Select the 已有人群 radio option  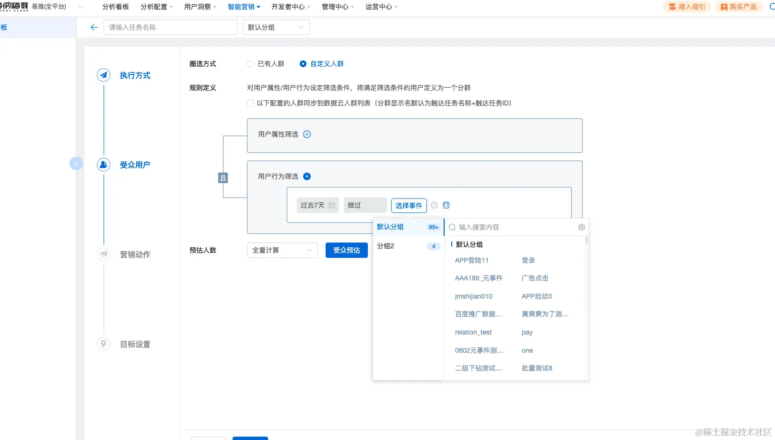(x=250, y=64)
